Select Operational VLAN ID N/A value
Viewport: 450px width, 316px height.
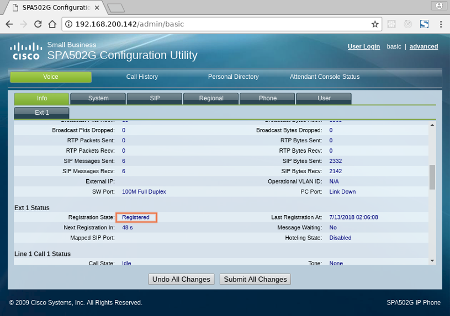coord(334,181)
